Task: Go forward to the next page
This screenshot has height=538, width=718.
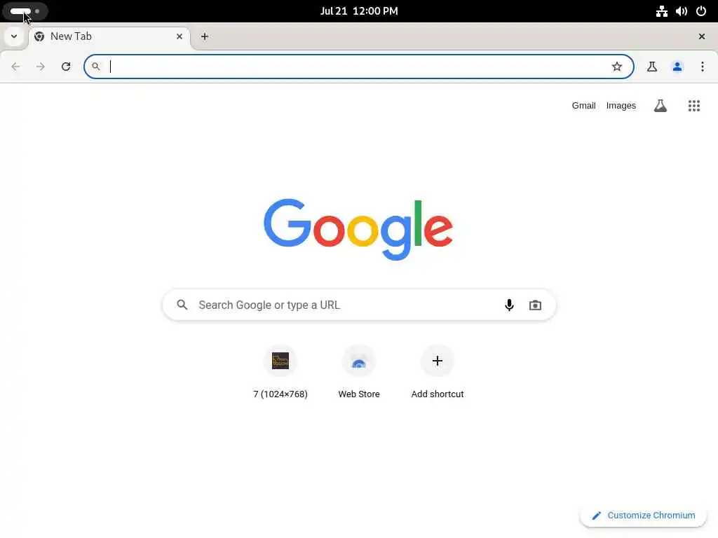Action: coord(40,67)
